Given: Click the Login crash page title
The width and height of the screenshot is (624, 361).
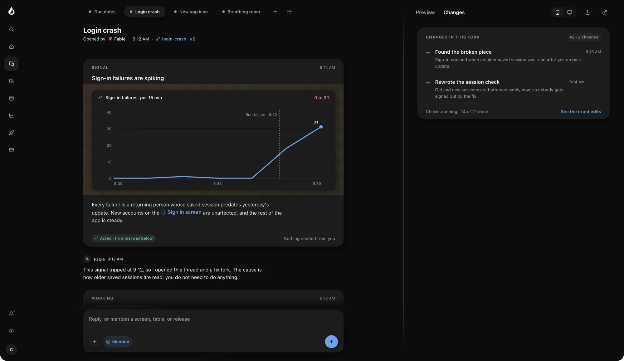Looking at the screenshot, I should click(x=102, y=30).
